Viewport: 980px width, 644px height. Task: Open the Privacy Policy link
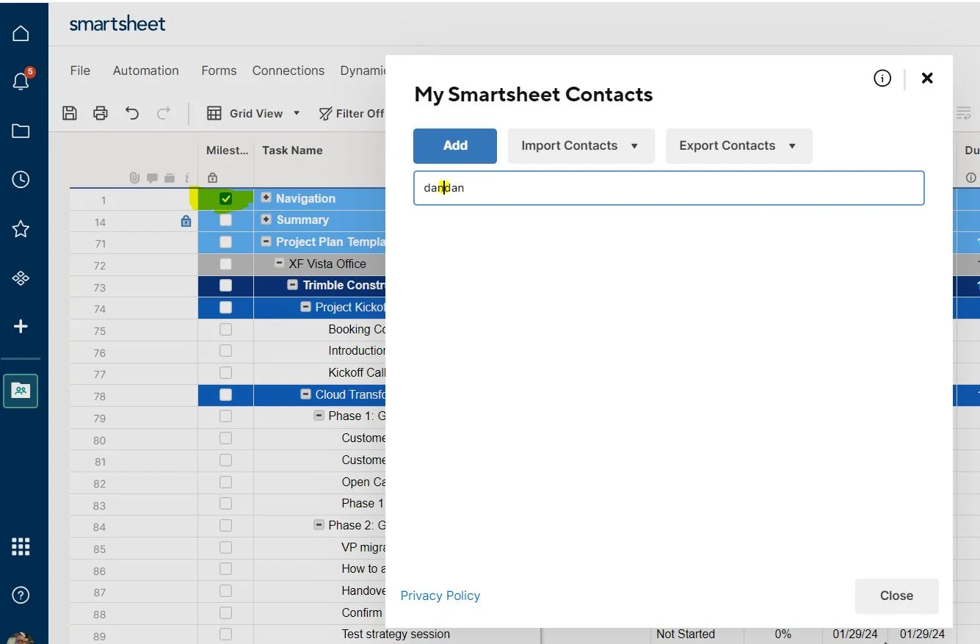(440, 596)
